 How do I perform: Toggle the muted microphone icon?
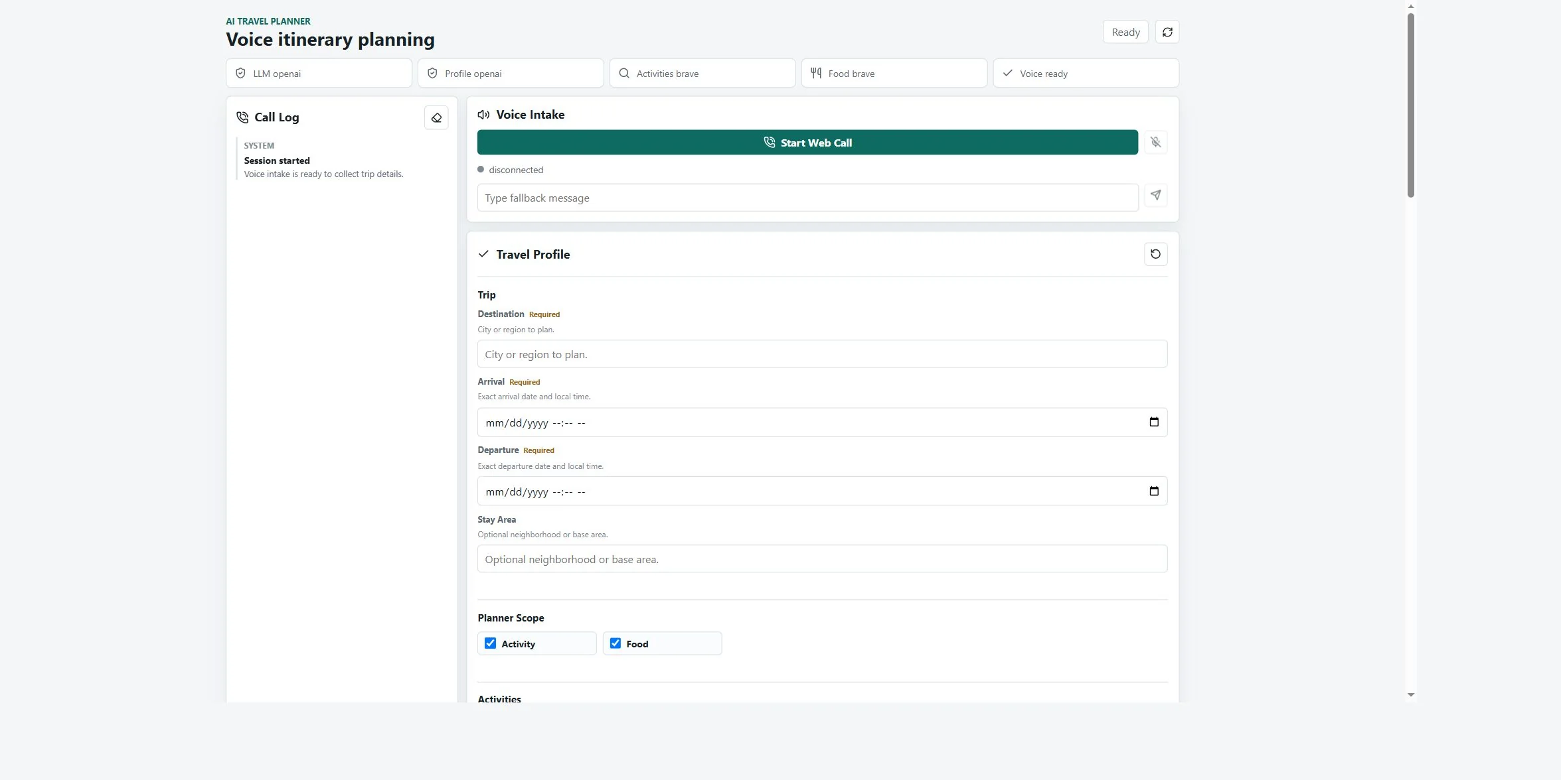(x=1156, y=142)
